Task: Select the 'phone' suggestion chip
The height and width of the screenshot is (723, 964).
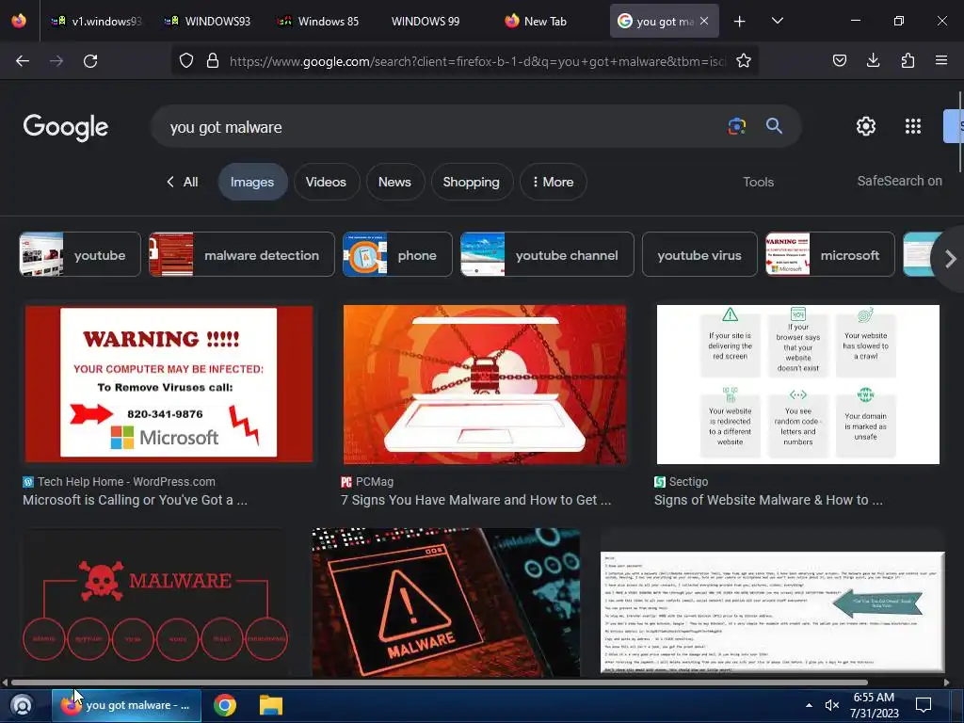Action: tap(397, 254)
